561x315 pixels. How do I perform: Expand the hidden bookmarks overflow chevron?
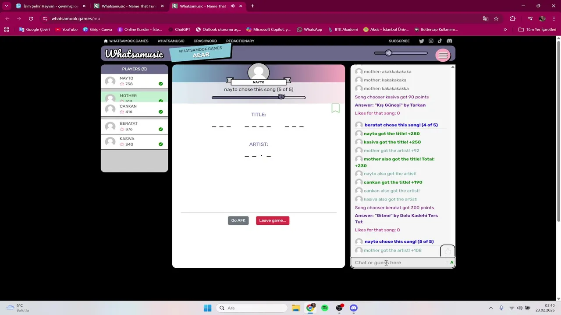pos(505,30)
